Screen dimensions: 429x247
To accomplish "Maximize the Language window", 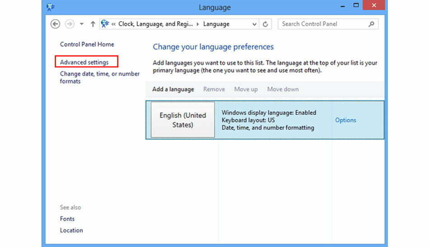I will (356, 5).
